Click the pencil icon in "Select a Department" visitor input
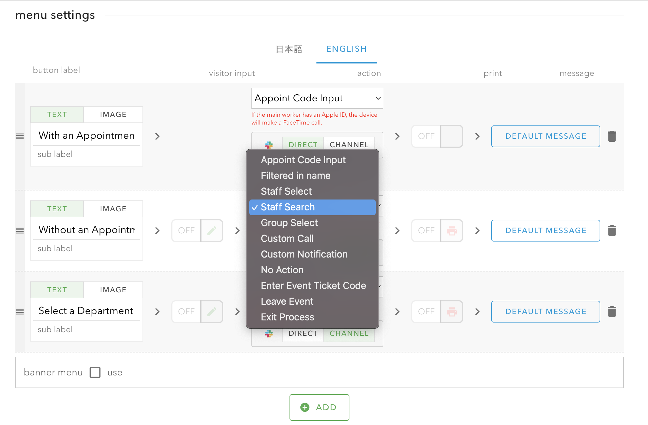 coord(212,311)
